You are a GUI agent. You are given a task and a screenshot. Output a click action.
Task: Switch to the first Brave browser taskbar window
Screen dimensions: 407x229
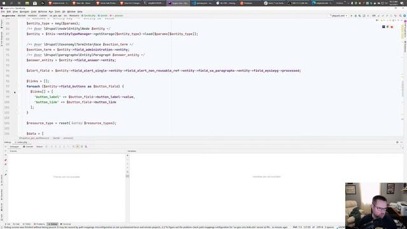59,3
